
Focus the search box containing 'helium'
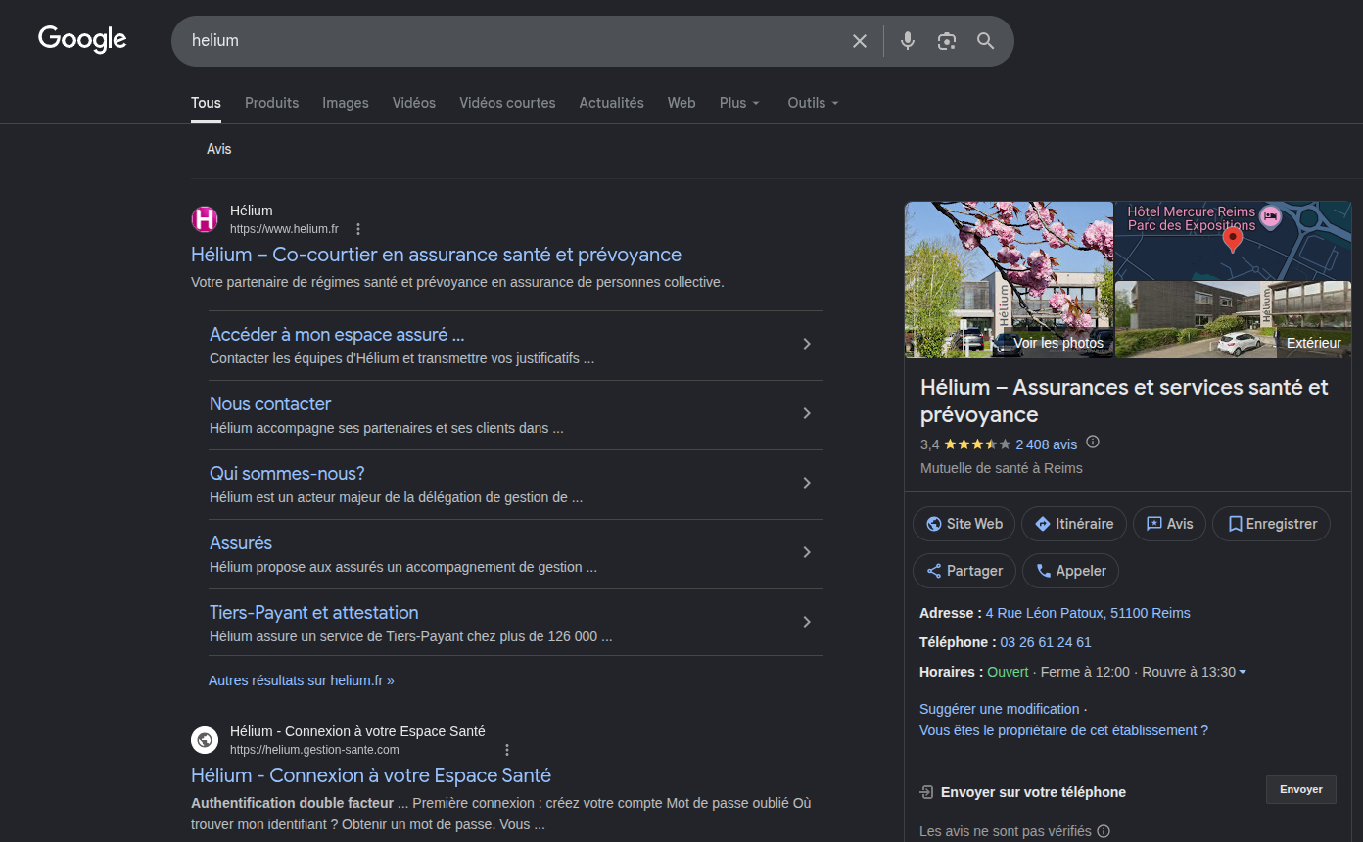(509, 41)
